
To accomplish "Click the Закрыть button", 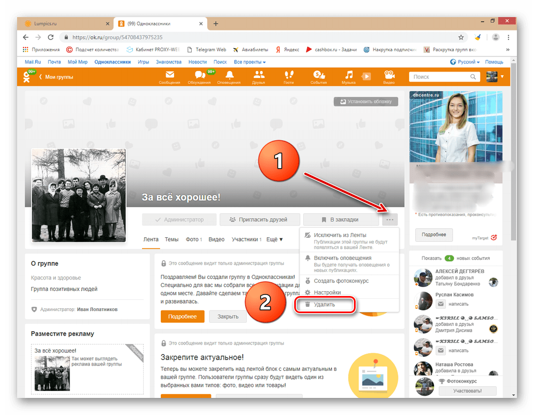I will (x=228, y=316).
